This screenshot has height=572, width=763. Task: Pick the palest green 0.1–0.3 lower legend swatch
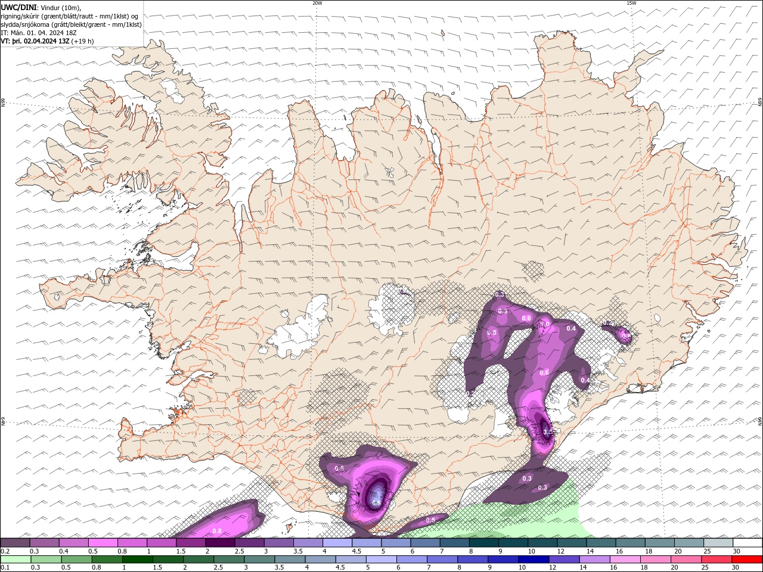pos(15,559)
